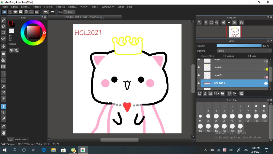273x154 pixels.
Task: Adjust the layer Opacity slider
Action: click(239, 45)
